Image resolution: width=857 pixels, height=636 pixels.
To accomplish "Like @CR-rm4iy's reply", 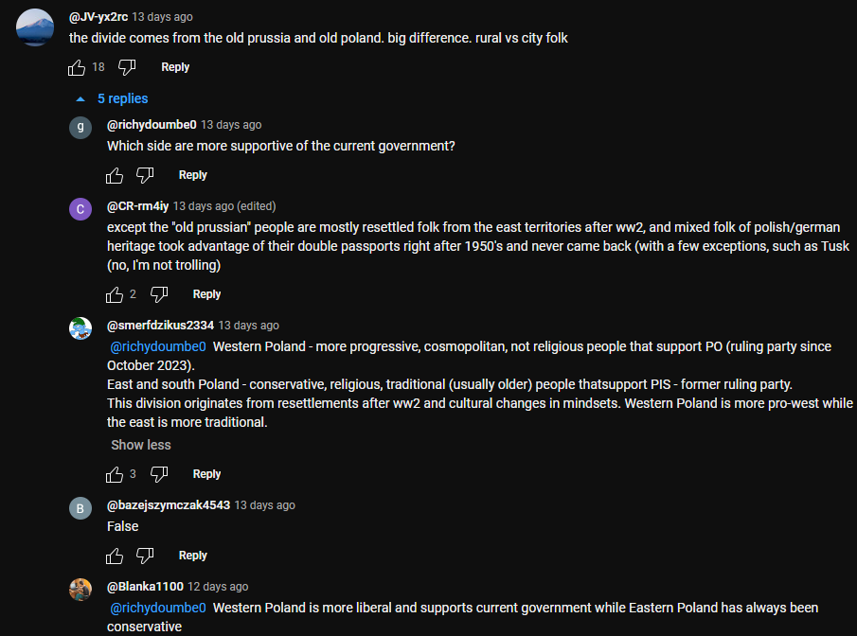I will click(x=115, y=294).
